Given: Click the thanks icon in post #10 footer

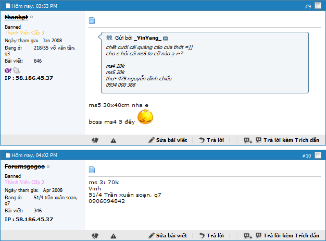Looking at the screenshot, I should coord(95,236).
